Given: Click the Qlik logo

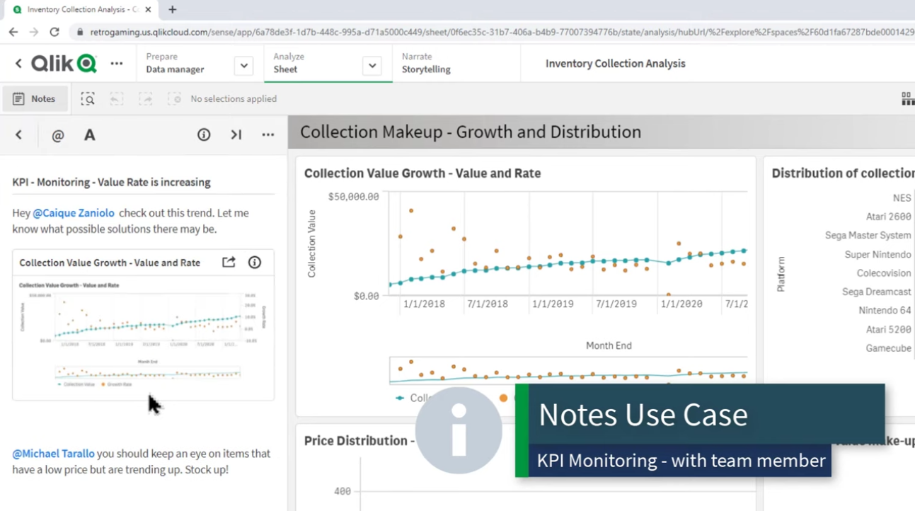Looking at the screenshot, I should pyautogui.click(x=64, y=64).
